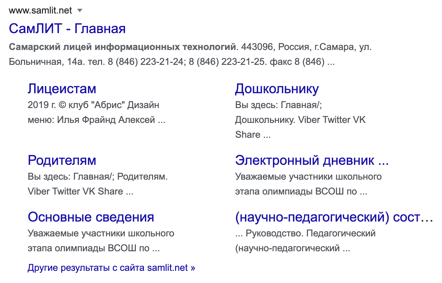Image resolution: width=442 pixels, height=283 pixels.
Task: Click bold text Самарский лицей информационных технологий
Action: click(x=122, y=47)
